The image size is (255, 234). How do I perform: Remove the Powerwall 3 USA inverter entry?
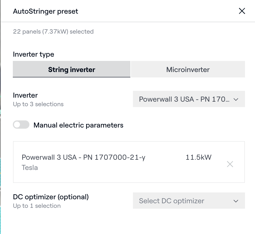[230, 164]
